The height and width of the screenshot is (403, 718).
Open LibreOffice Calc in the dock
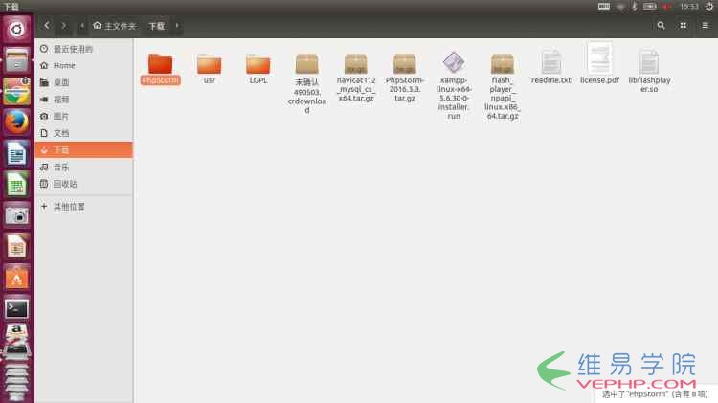point(16,184)
